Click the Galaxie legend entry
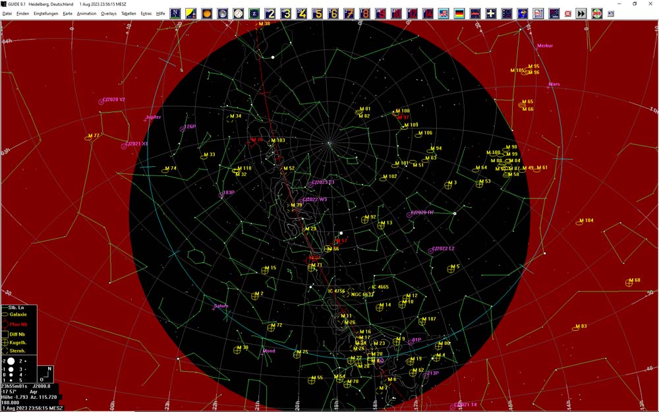The width and height of the screenshot is (659, 412). tap(18, 314)
